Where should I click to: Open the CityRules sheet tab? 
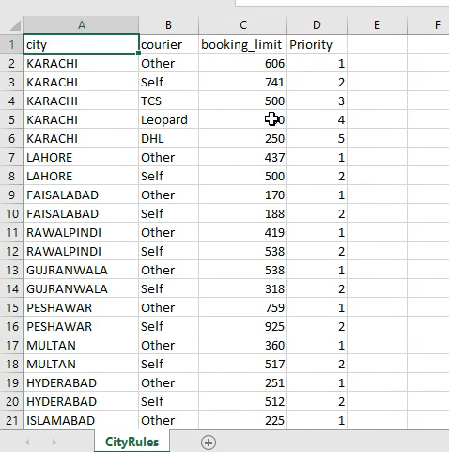click(132, 442)
